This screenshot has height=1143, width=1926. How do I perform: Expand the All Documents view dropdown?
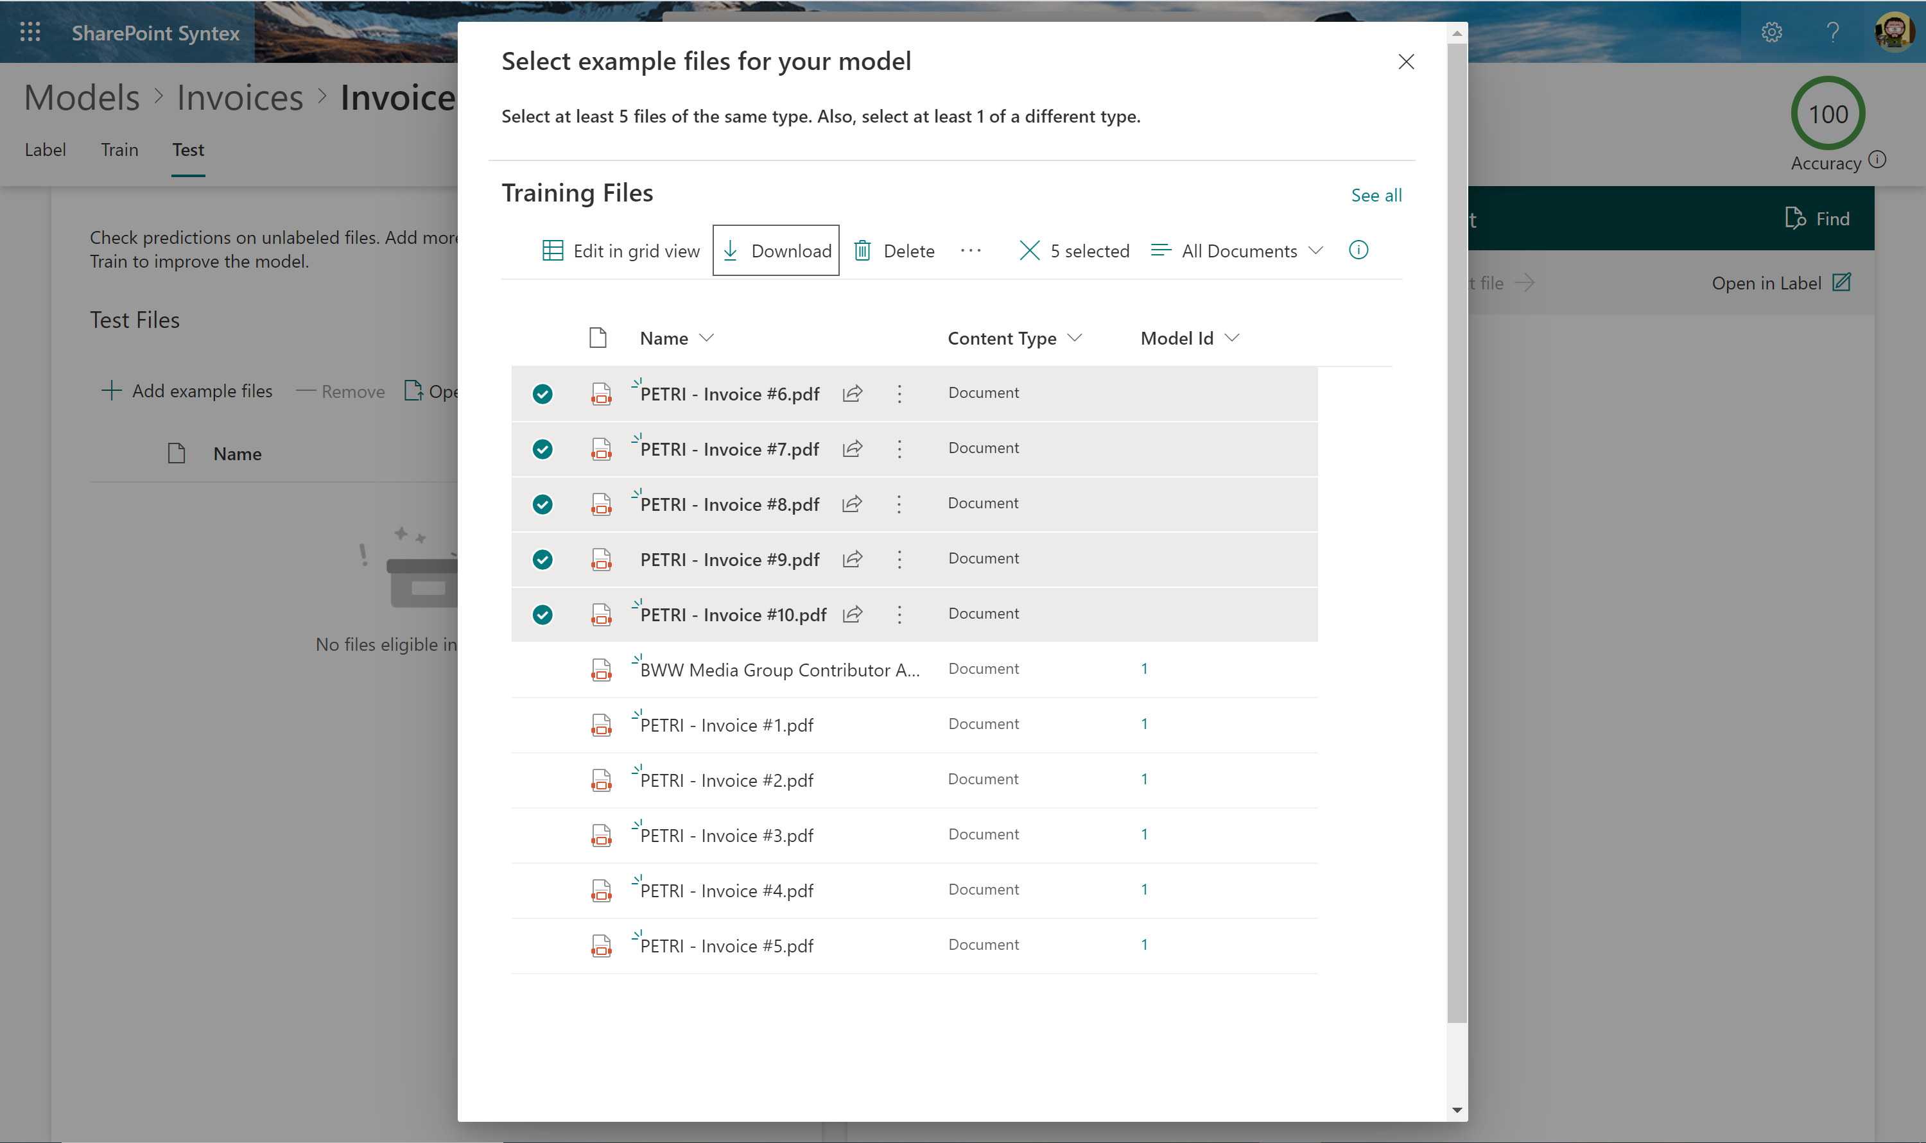[x=1237, y=250]
